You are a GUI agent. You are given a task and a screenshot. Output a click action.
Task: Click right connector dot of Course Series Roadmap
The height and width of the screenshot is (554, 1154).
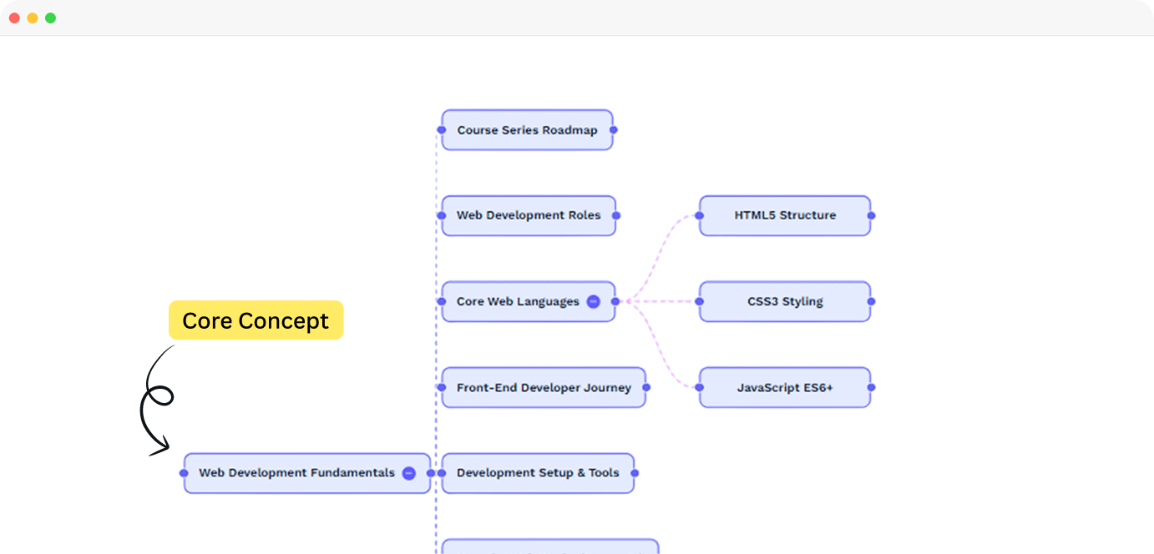[x=614, y=130]
